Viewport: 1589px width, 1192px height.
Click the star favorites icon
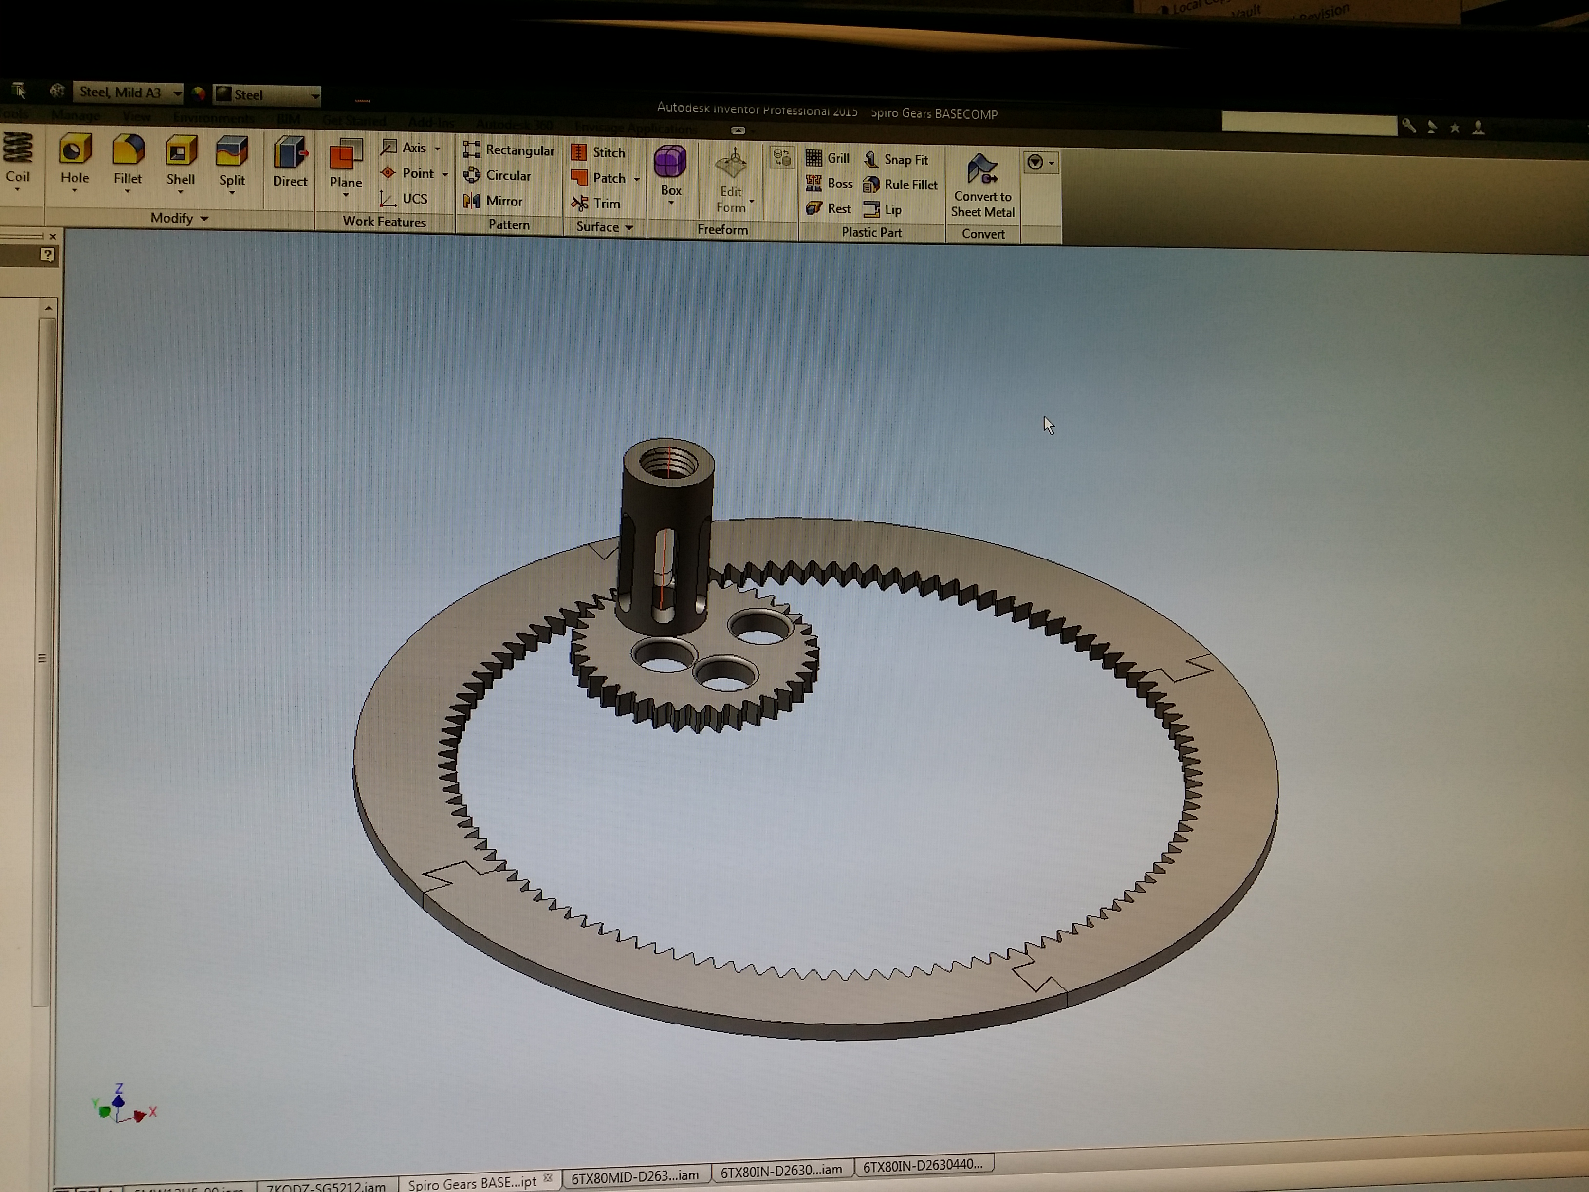(x=1455, y=128)
